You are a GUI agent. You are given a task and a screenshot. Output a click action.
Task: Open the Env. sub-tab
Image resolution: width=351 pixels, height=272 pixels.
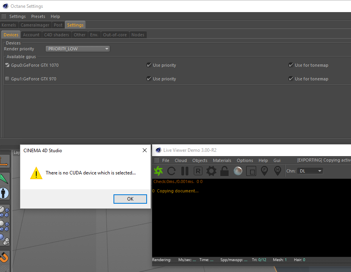(x=94, y=35)
